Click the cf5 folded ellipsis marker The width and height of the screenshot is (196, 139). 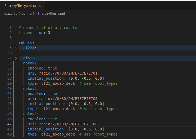[34, 58]
